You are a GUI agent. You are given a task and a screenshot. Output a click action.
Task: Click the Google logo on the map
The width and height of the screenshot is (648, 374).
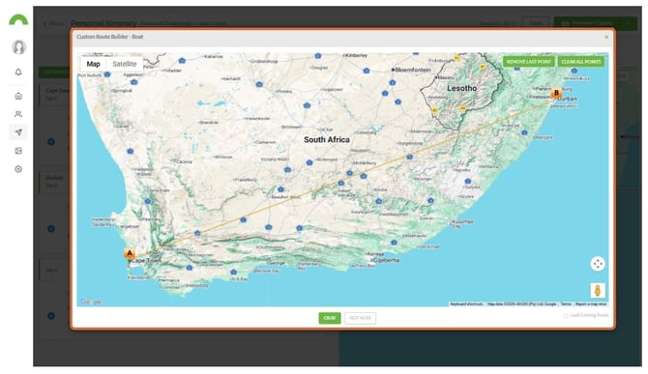click(x=91, y=302)
